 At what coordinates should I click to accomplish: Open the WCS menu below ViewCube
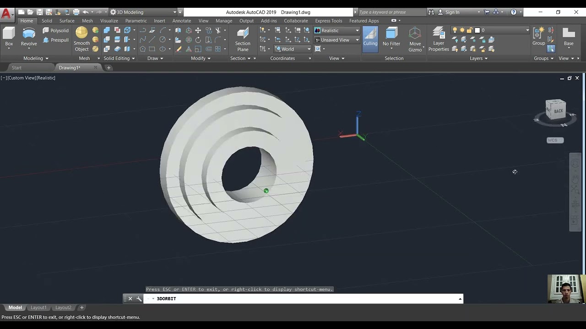pos(555,140)
